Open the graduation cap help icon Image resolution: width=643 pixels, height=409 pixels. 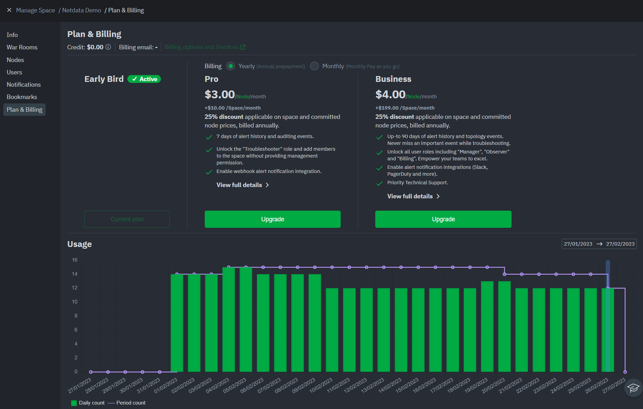click(633, 388)
